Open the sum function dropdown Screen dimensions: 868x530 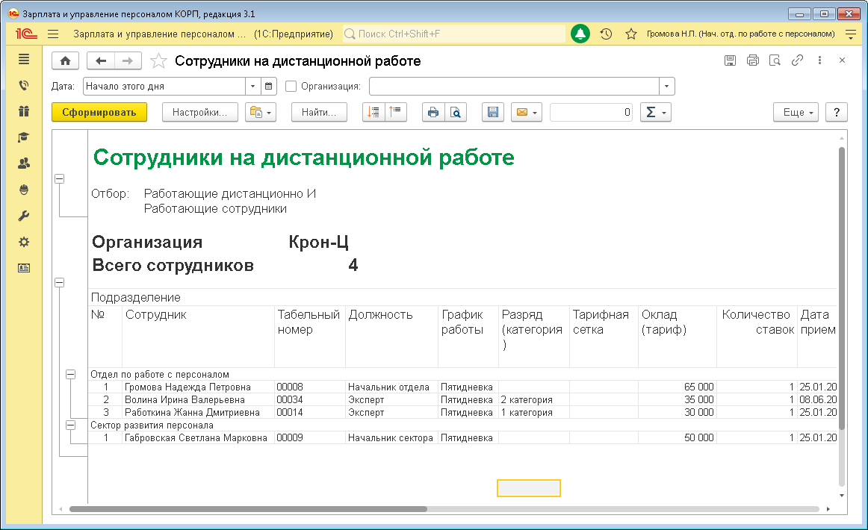[x=656, y=112]
